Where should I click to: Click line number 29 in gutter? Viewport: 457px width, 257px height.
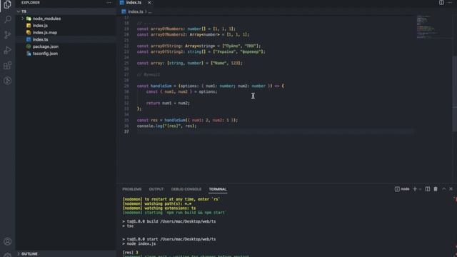pos(126,86)
